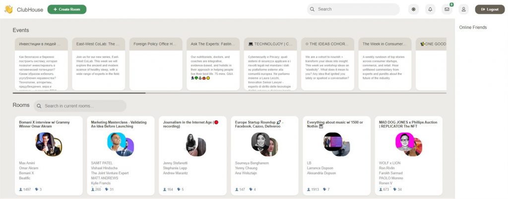Click speaker chat icon beside 7
Screen dimensions: 508x199
coord(324,189)
